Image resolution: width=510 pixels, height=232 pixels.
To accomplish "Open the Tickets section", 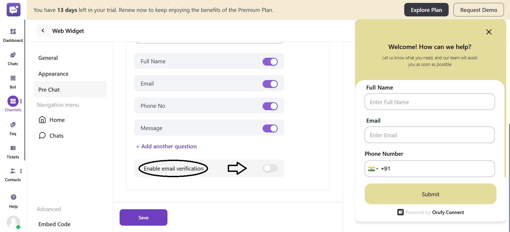I will (13, 151).
